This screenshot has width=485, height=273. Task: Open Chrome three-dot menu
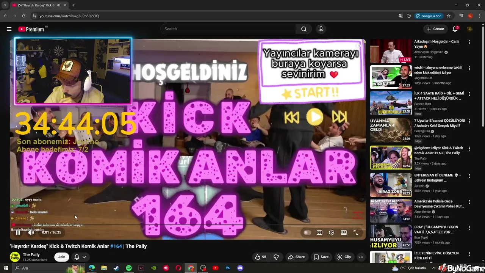click(479, 16)
